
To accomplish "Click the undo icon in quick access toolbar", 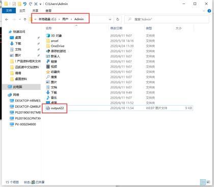I will tap(24, 4).
